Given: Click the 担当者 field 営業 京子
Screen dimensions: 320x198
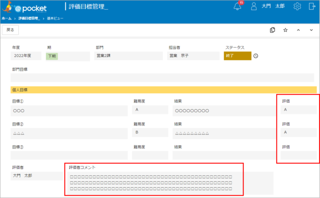Looking at the screenshot, I should pos(193,56).
